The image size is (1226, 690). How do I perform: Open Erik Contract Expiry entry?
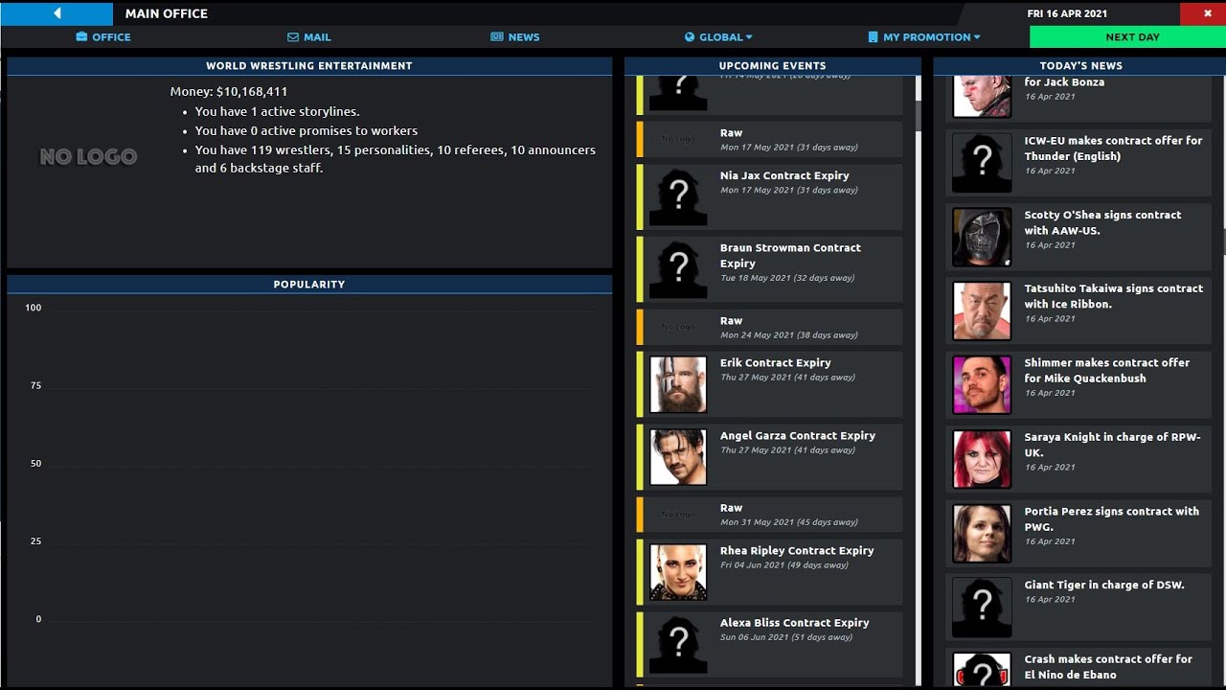tap(769, 384)
